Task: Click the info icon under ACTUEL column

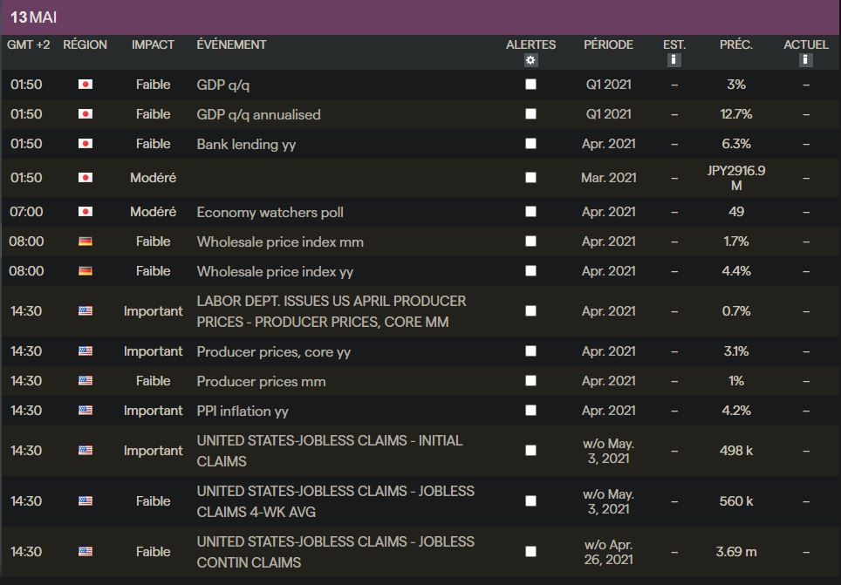Action: click(805, 60)
